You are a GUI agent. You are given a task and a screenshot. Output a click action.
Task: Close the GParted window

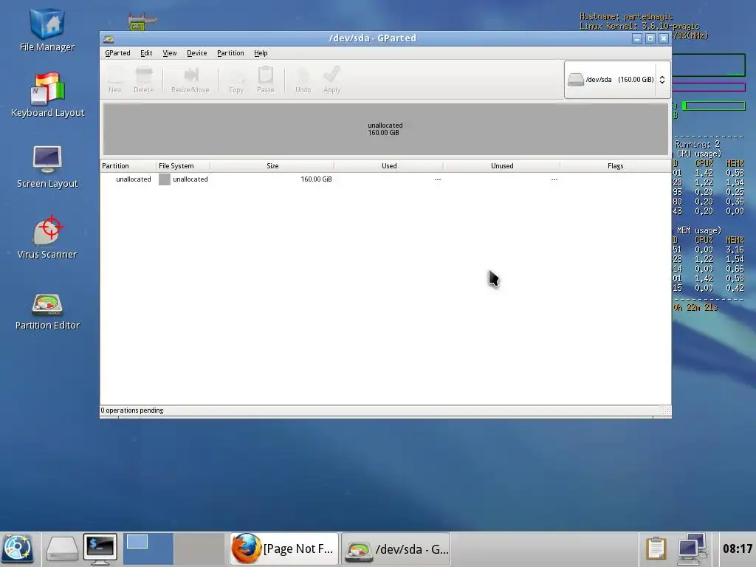664,38
